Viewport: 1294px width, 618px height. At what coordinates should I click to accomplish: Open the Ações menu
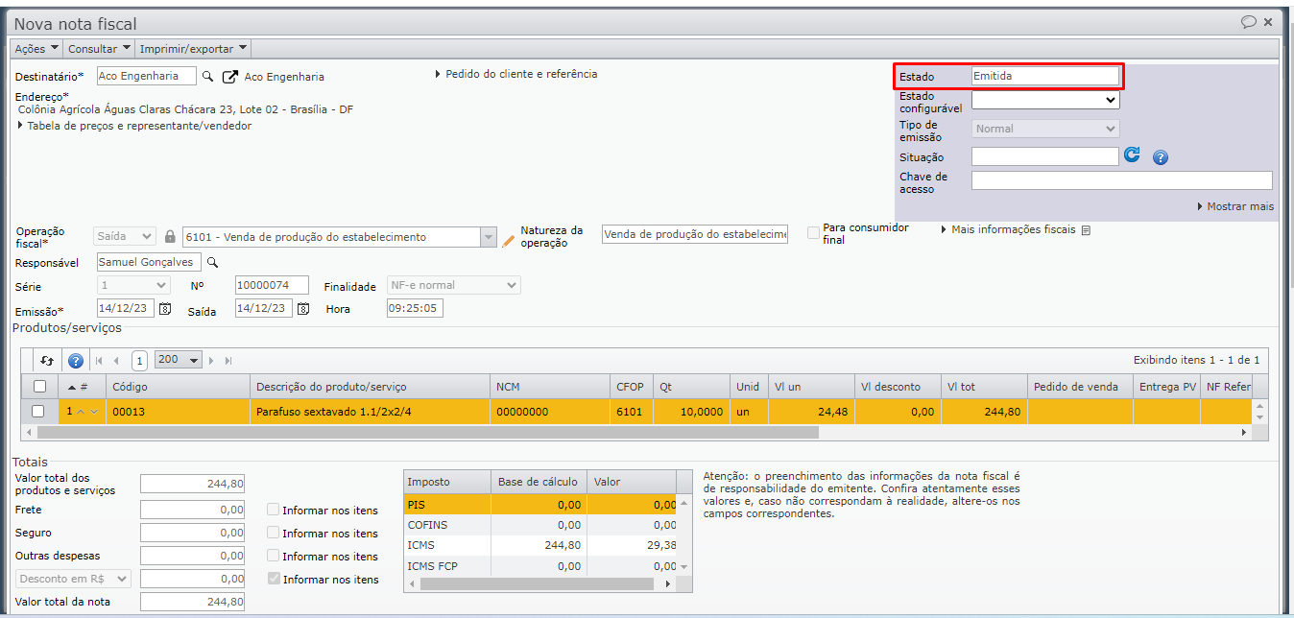36,49
